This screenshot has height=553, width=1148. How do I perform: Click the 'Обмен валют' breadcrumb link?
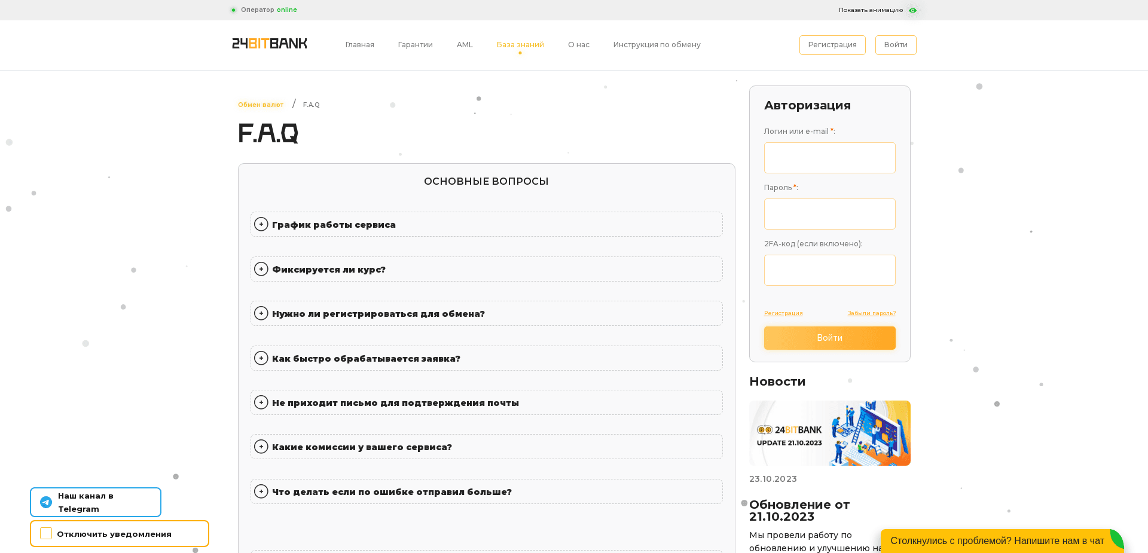coord(260,104)
